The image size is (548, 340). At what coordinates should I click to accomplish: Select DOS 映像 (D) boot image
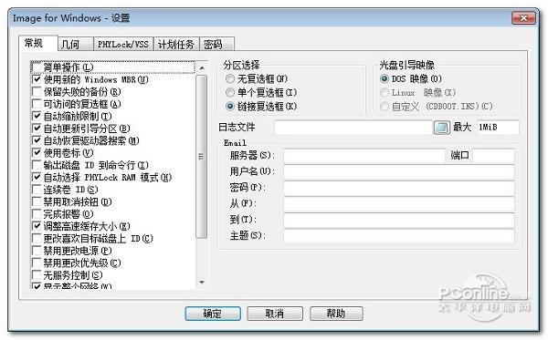pos(385,78)
